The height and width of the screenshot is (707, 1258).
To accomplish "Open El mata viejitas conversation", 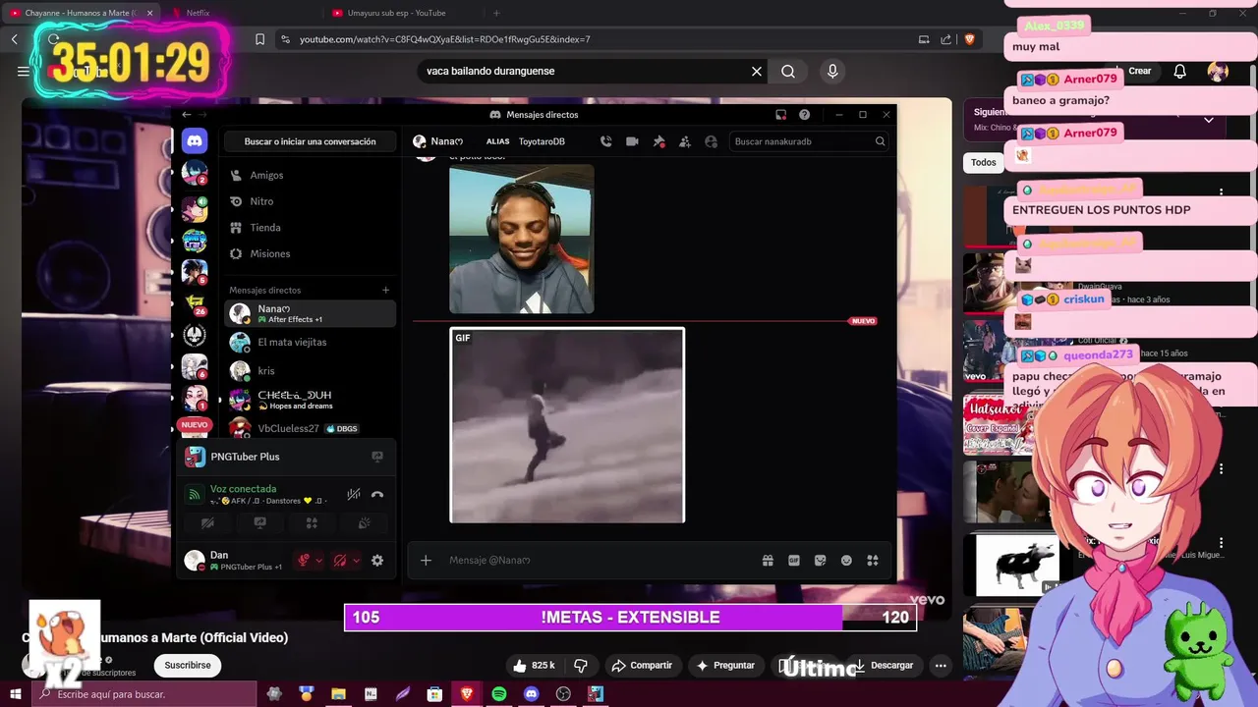I will coord(310,342).
